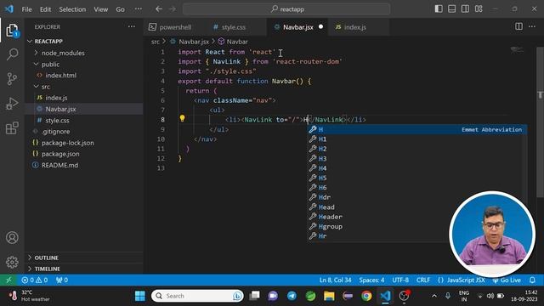
Task: Open notifications bell in status bar
Action: coord(532,280)
